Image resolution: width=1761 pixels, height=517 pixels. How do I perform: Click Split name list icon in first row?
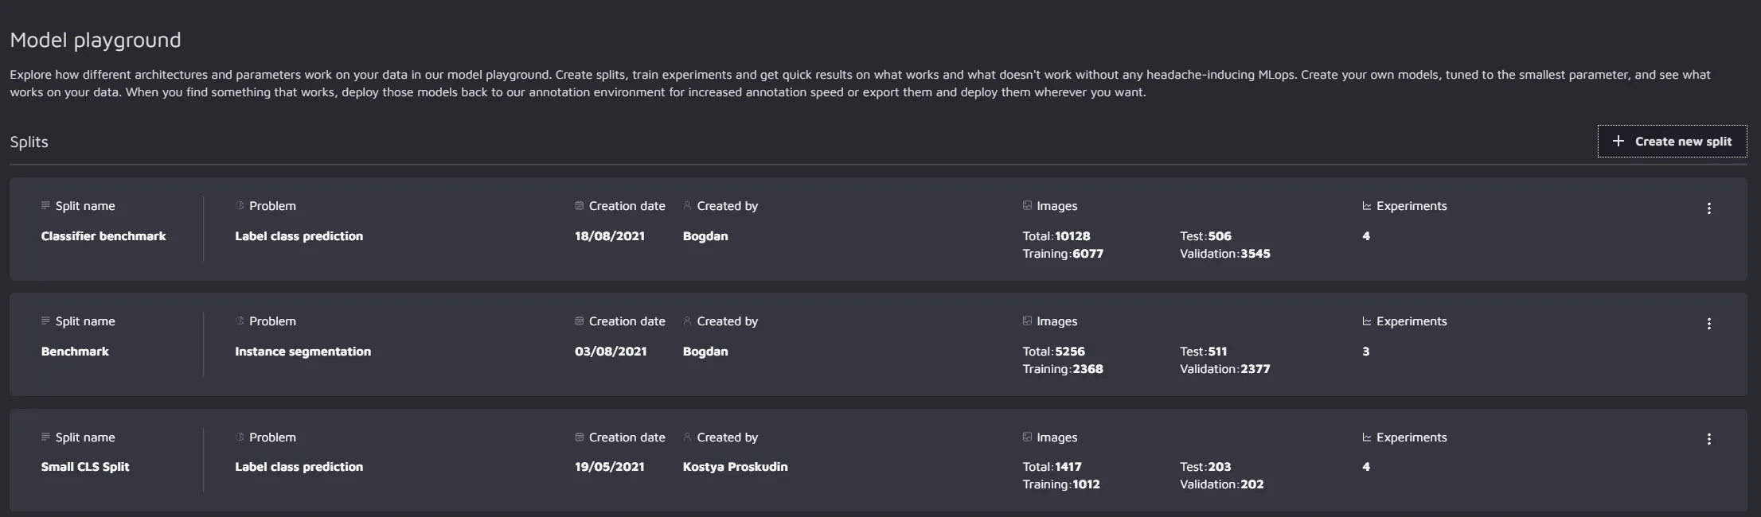(x=45, y=206)
